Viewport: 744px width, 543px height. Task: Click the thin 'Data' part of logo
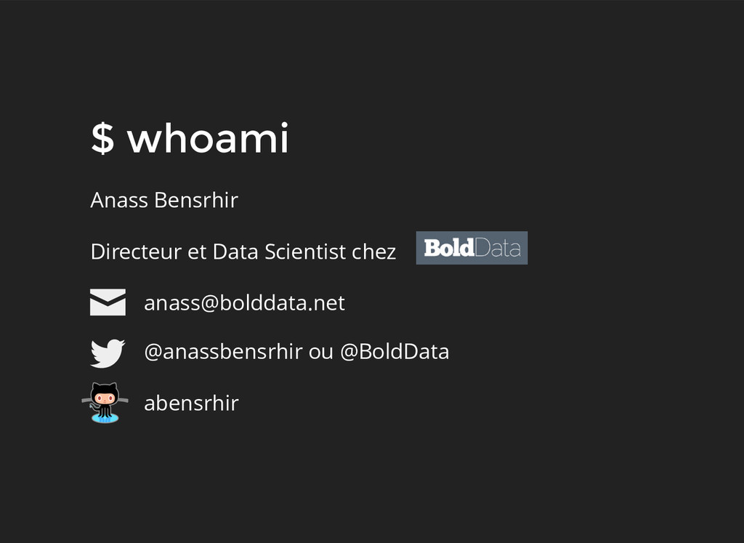click(498, 248)
